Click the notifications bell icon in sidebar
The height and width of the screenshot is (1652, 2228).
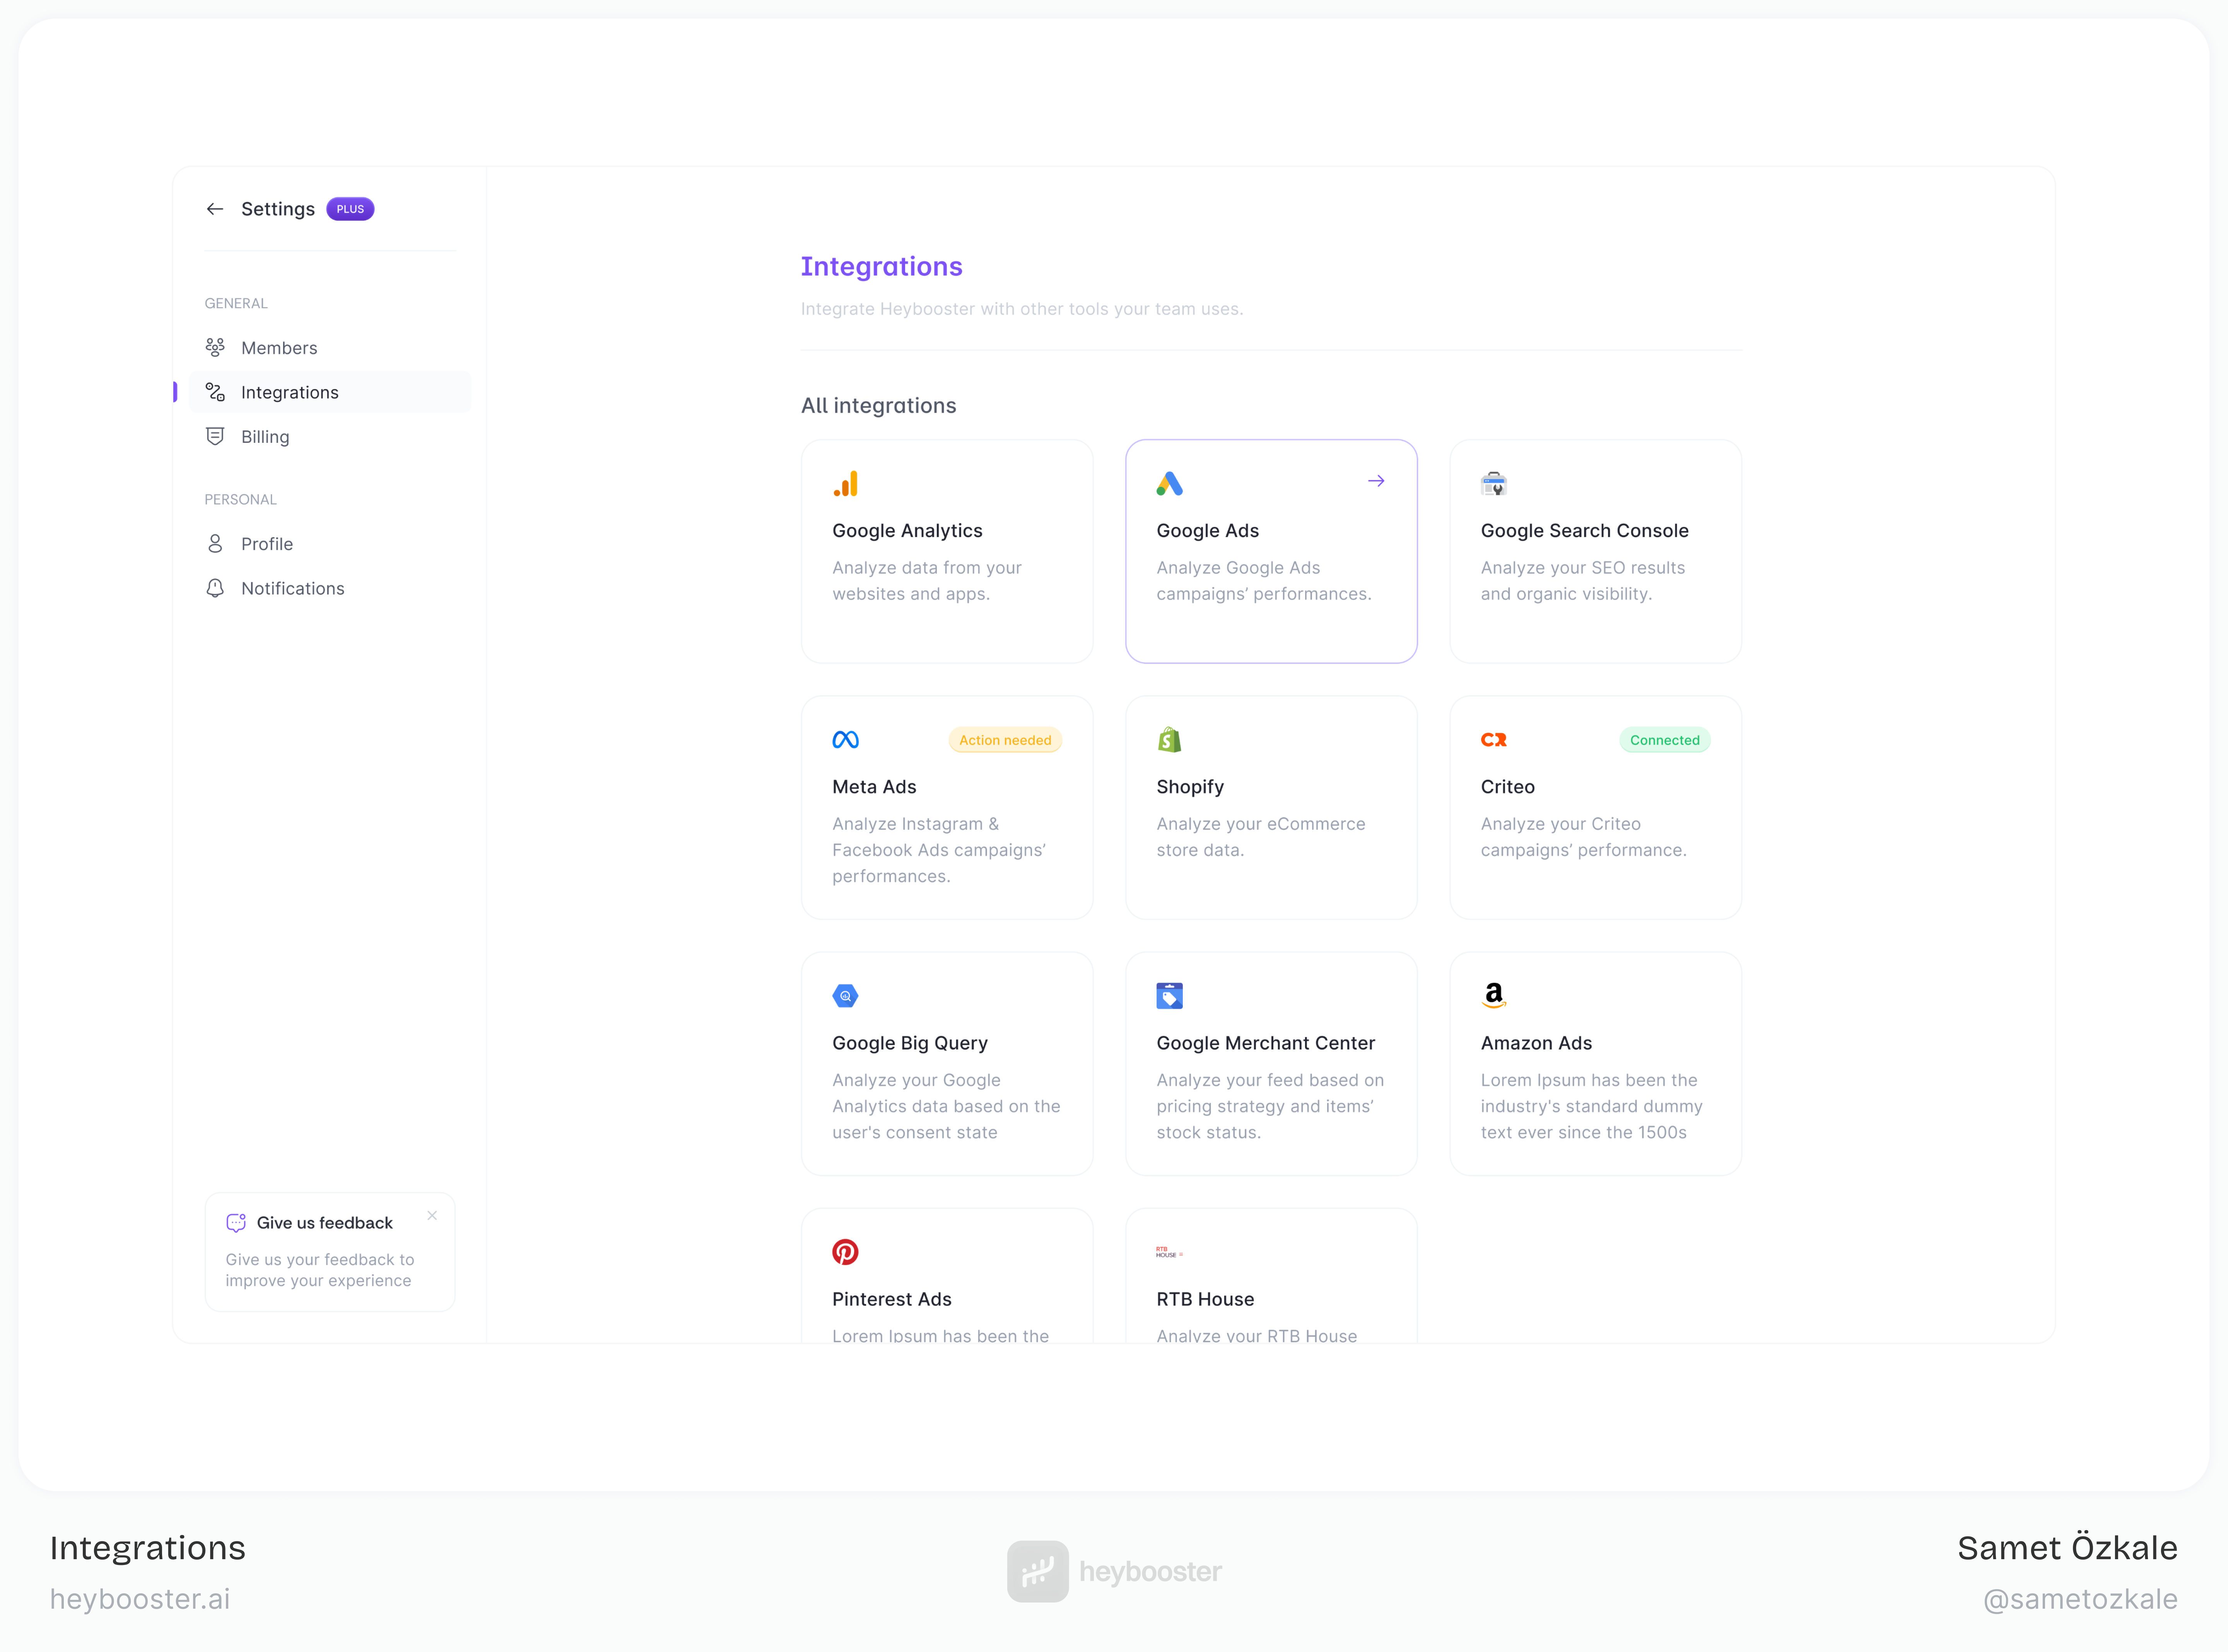pyautogui.click(x=216, y=588)
